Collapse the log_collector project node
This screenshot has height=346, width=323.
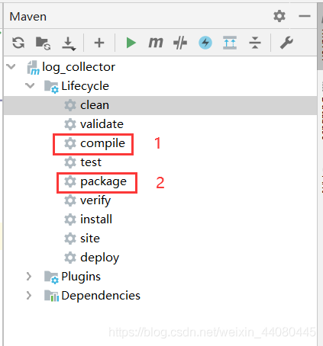[x=11, y=67]
